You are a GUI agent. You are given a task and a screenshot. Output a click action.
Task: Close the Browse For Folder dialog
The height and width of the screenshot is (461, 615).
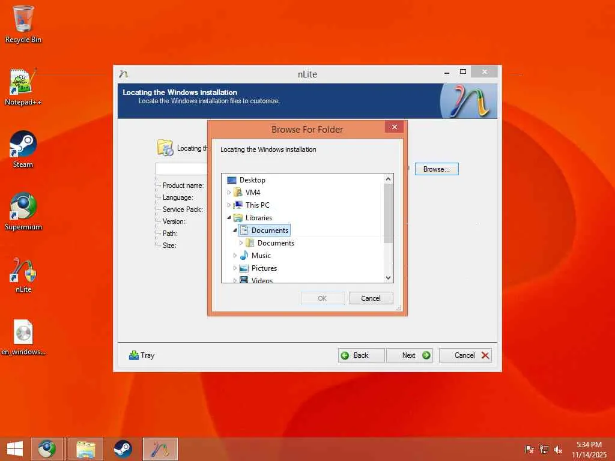tap(394, 127)
